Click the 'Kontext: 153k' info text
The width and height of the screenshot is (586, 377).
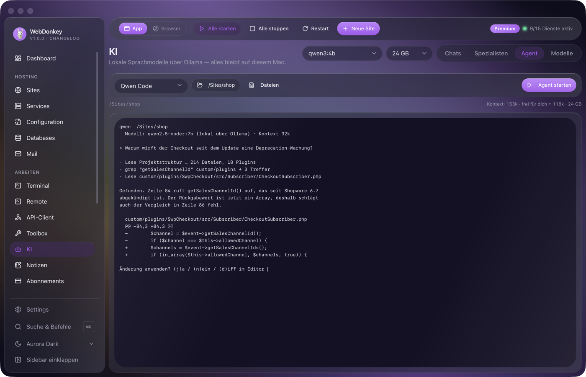tap(502, 104)
